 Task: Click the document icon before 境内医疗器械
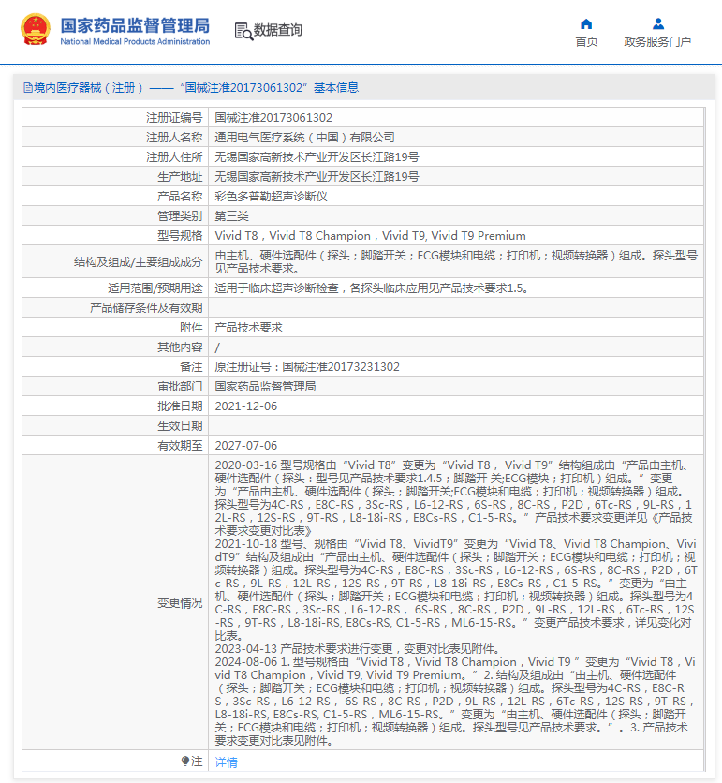[28, 88]
